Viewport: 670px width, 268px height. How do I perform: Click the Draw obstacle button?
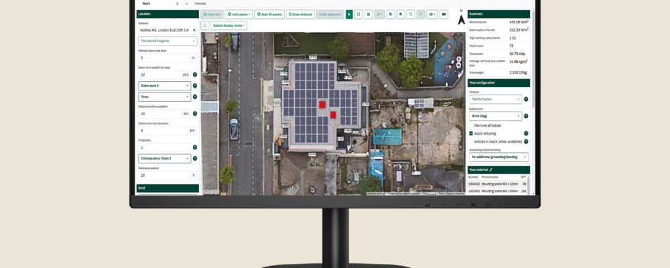click(x=301, y=14)
